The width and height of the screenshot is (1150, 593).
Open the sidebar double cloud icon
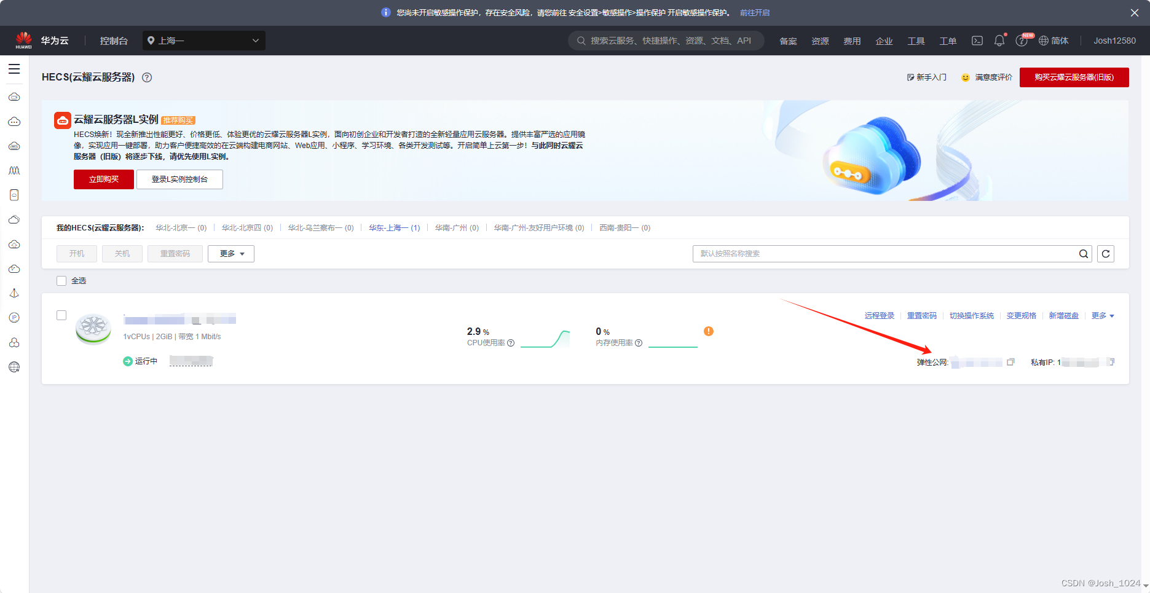(14, 220)
